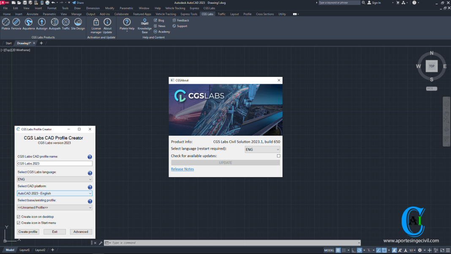The image size is (451, 254).
Task: Open the License manager icon
Action: pos(96,22)
